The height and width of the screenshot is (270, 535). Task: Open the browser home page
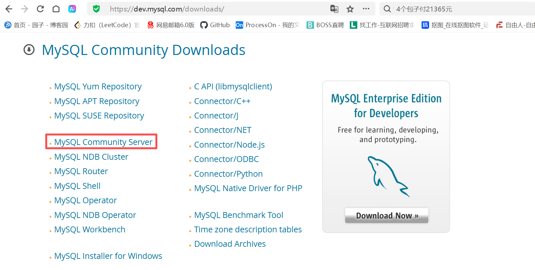tap(56, 9)
